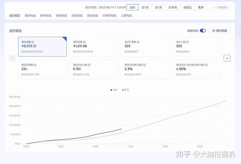This screenshot has width=241, height=164.
Task: Switch time range to 近30天
Action: point(173,7)
